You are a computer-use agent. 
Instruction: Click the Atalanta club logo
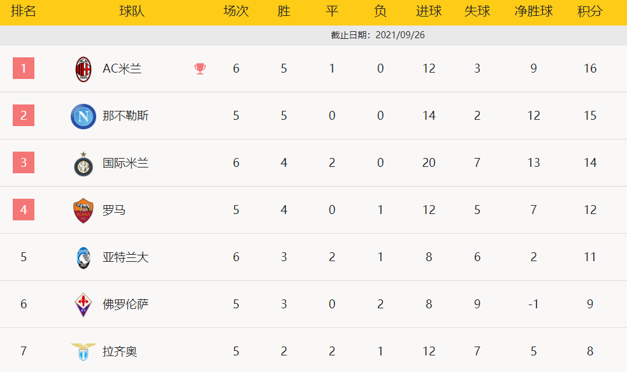click(x=83, y=257)
